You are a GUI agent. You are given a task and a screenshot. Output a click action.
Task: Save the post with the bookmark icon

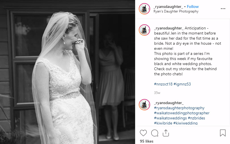pyautogui.click(x=223, y=133)
